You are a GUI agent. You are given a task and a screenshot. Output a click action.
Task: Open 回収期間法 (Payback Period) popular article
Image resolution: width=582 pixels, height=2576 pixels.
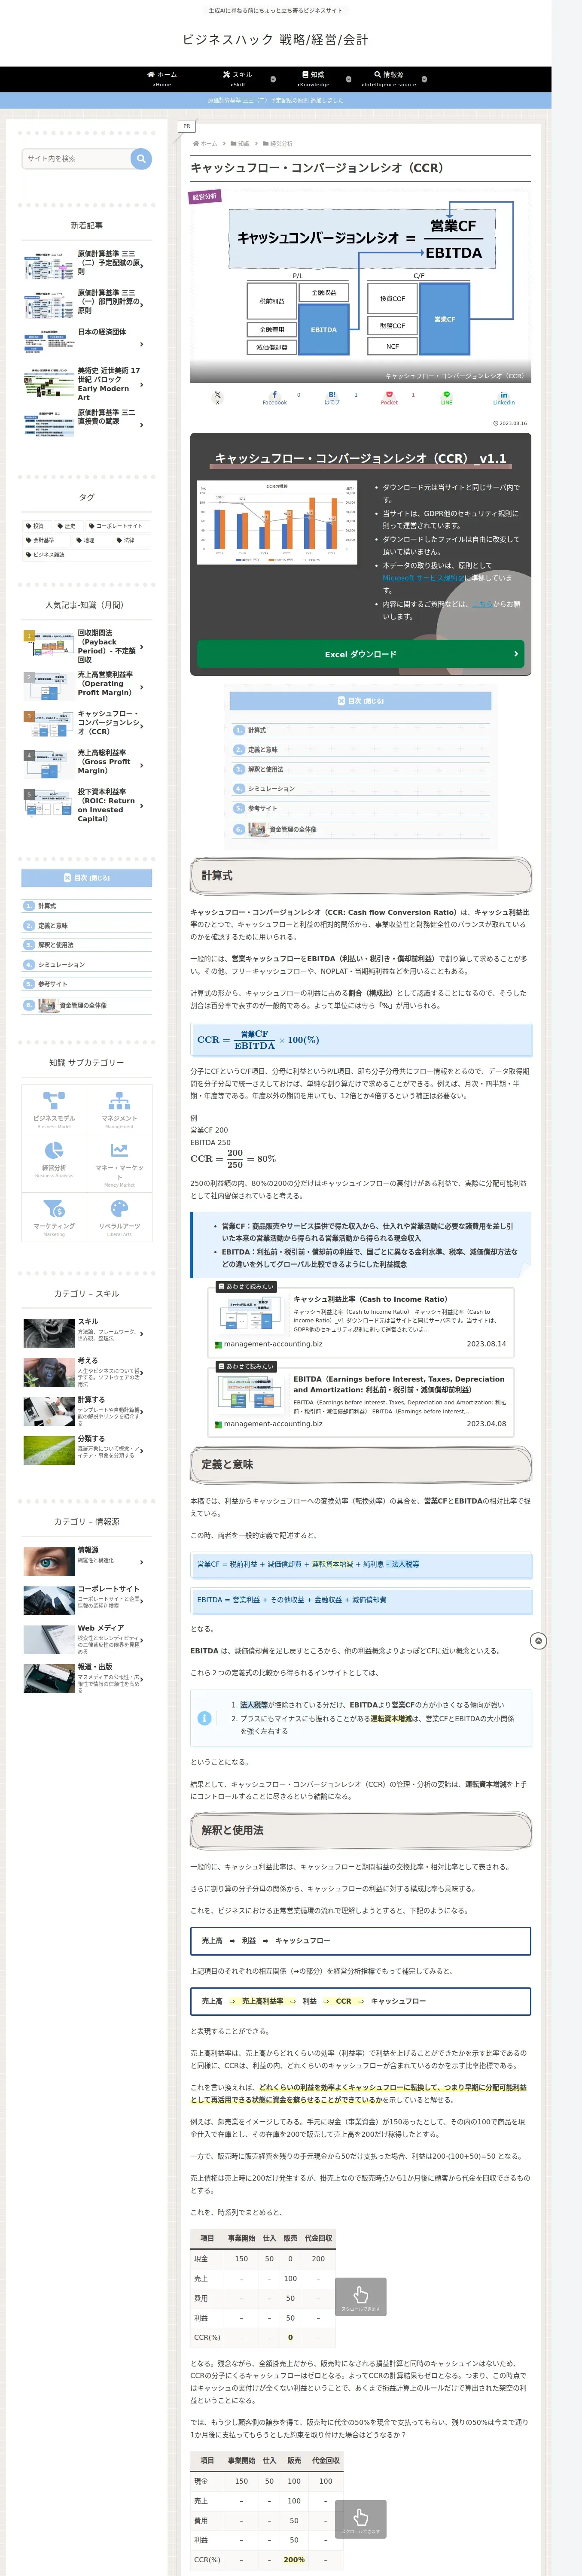pos(87,646)
